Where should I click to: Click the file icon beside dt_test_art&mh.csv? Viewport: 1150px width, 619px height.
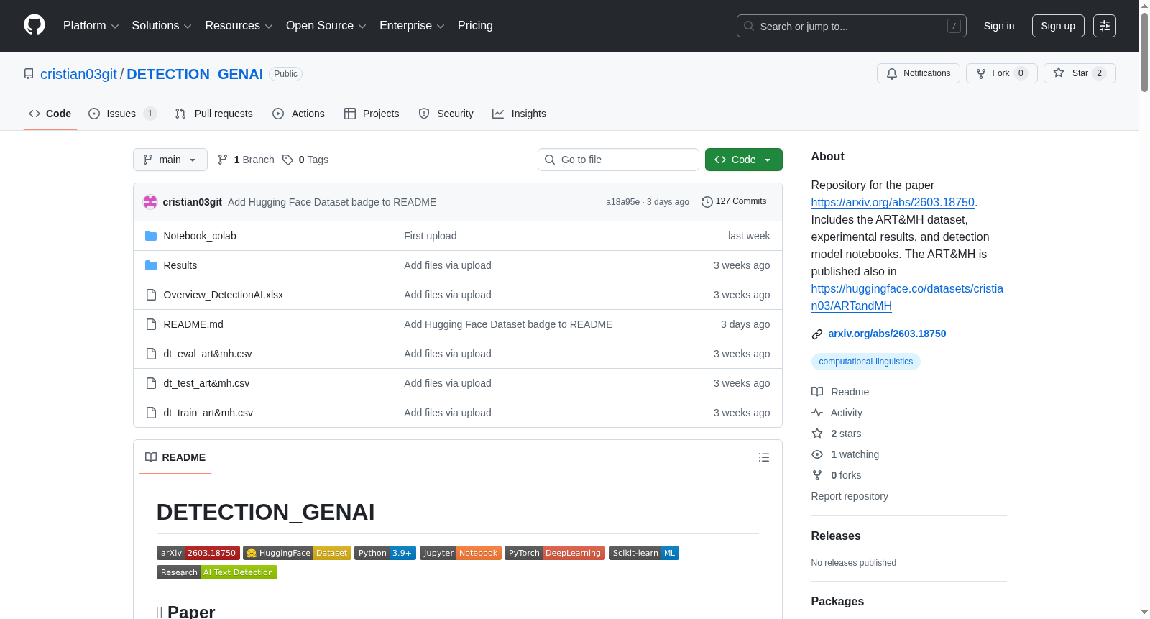pos(151,383)
